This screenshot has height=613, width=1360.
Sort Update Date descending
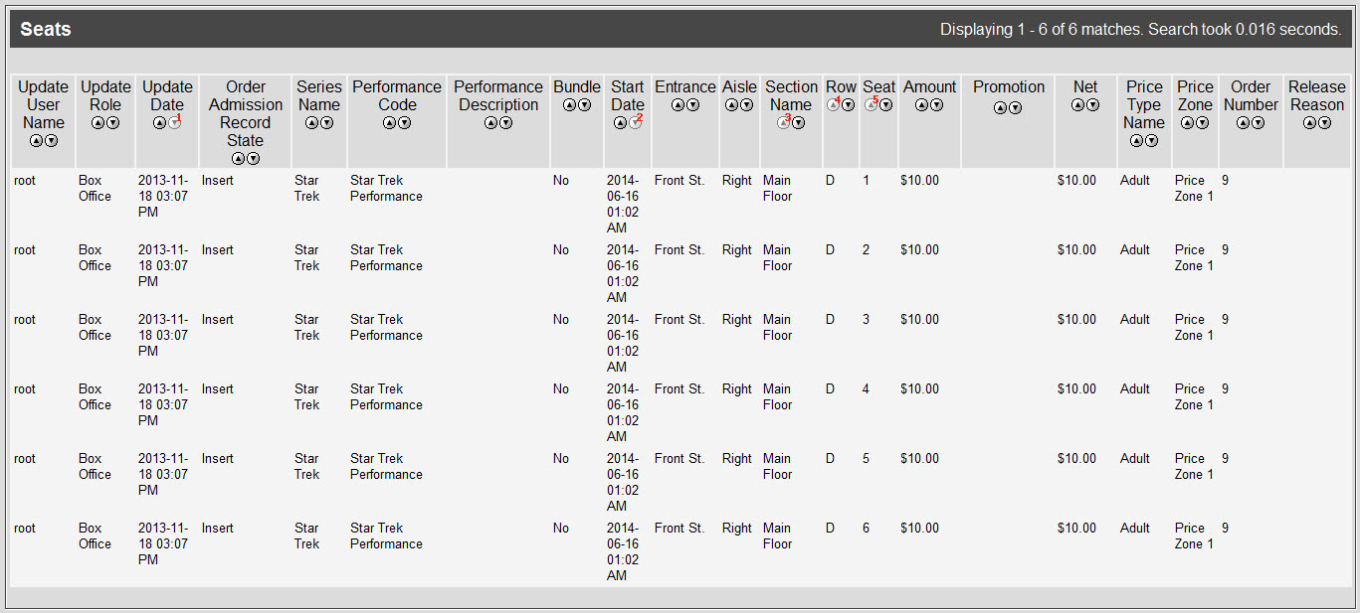[x=175, y=123]
